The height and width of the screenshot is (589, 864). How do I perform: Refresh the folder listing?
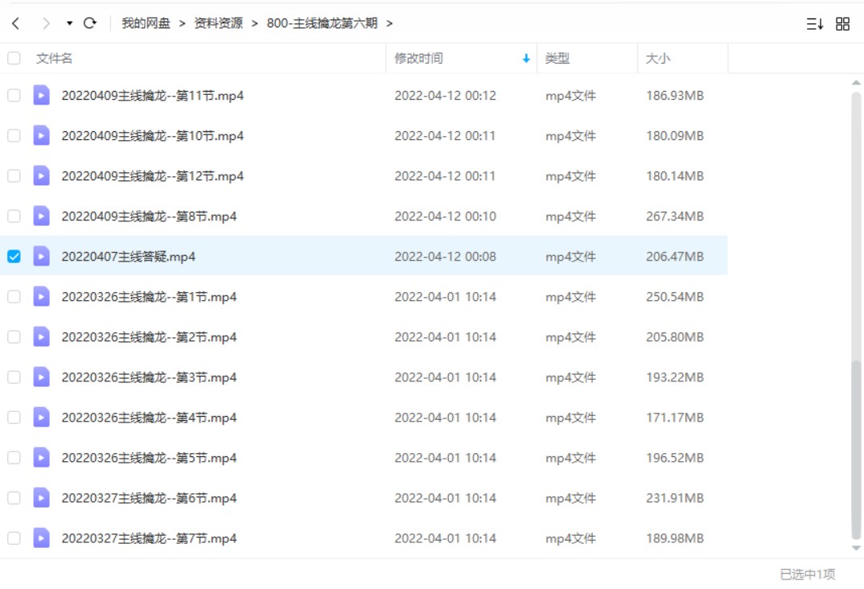(x=90, y=23)
